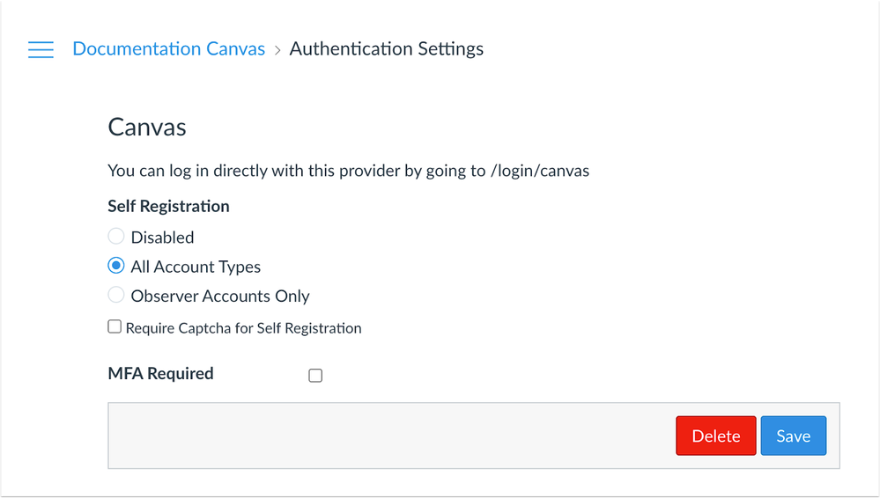Delete the Canvas authentication provider
Viewport: 880px width, 498px height.
tap(715, 436)
